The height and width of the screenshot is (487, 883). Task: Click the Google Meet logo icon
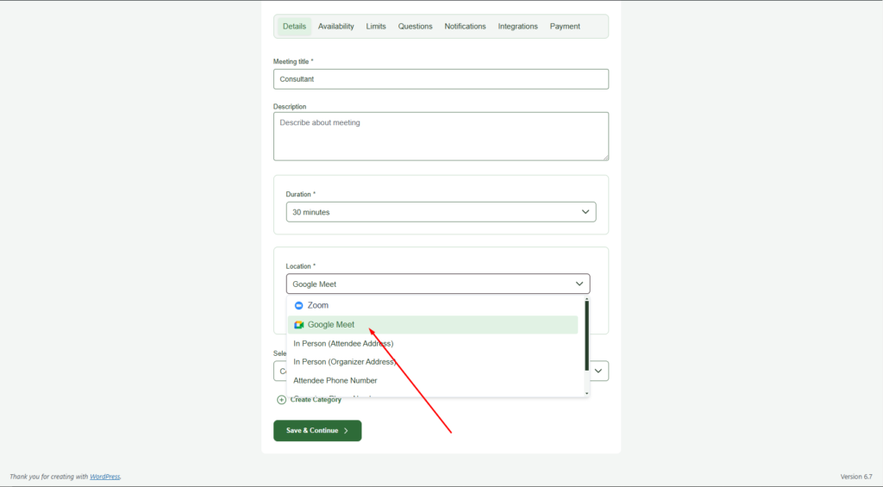[298, 325]
